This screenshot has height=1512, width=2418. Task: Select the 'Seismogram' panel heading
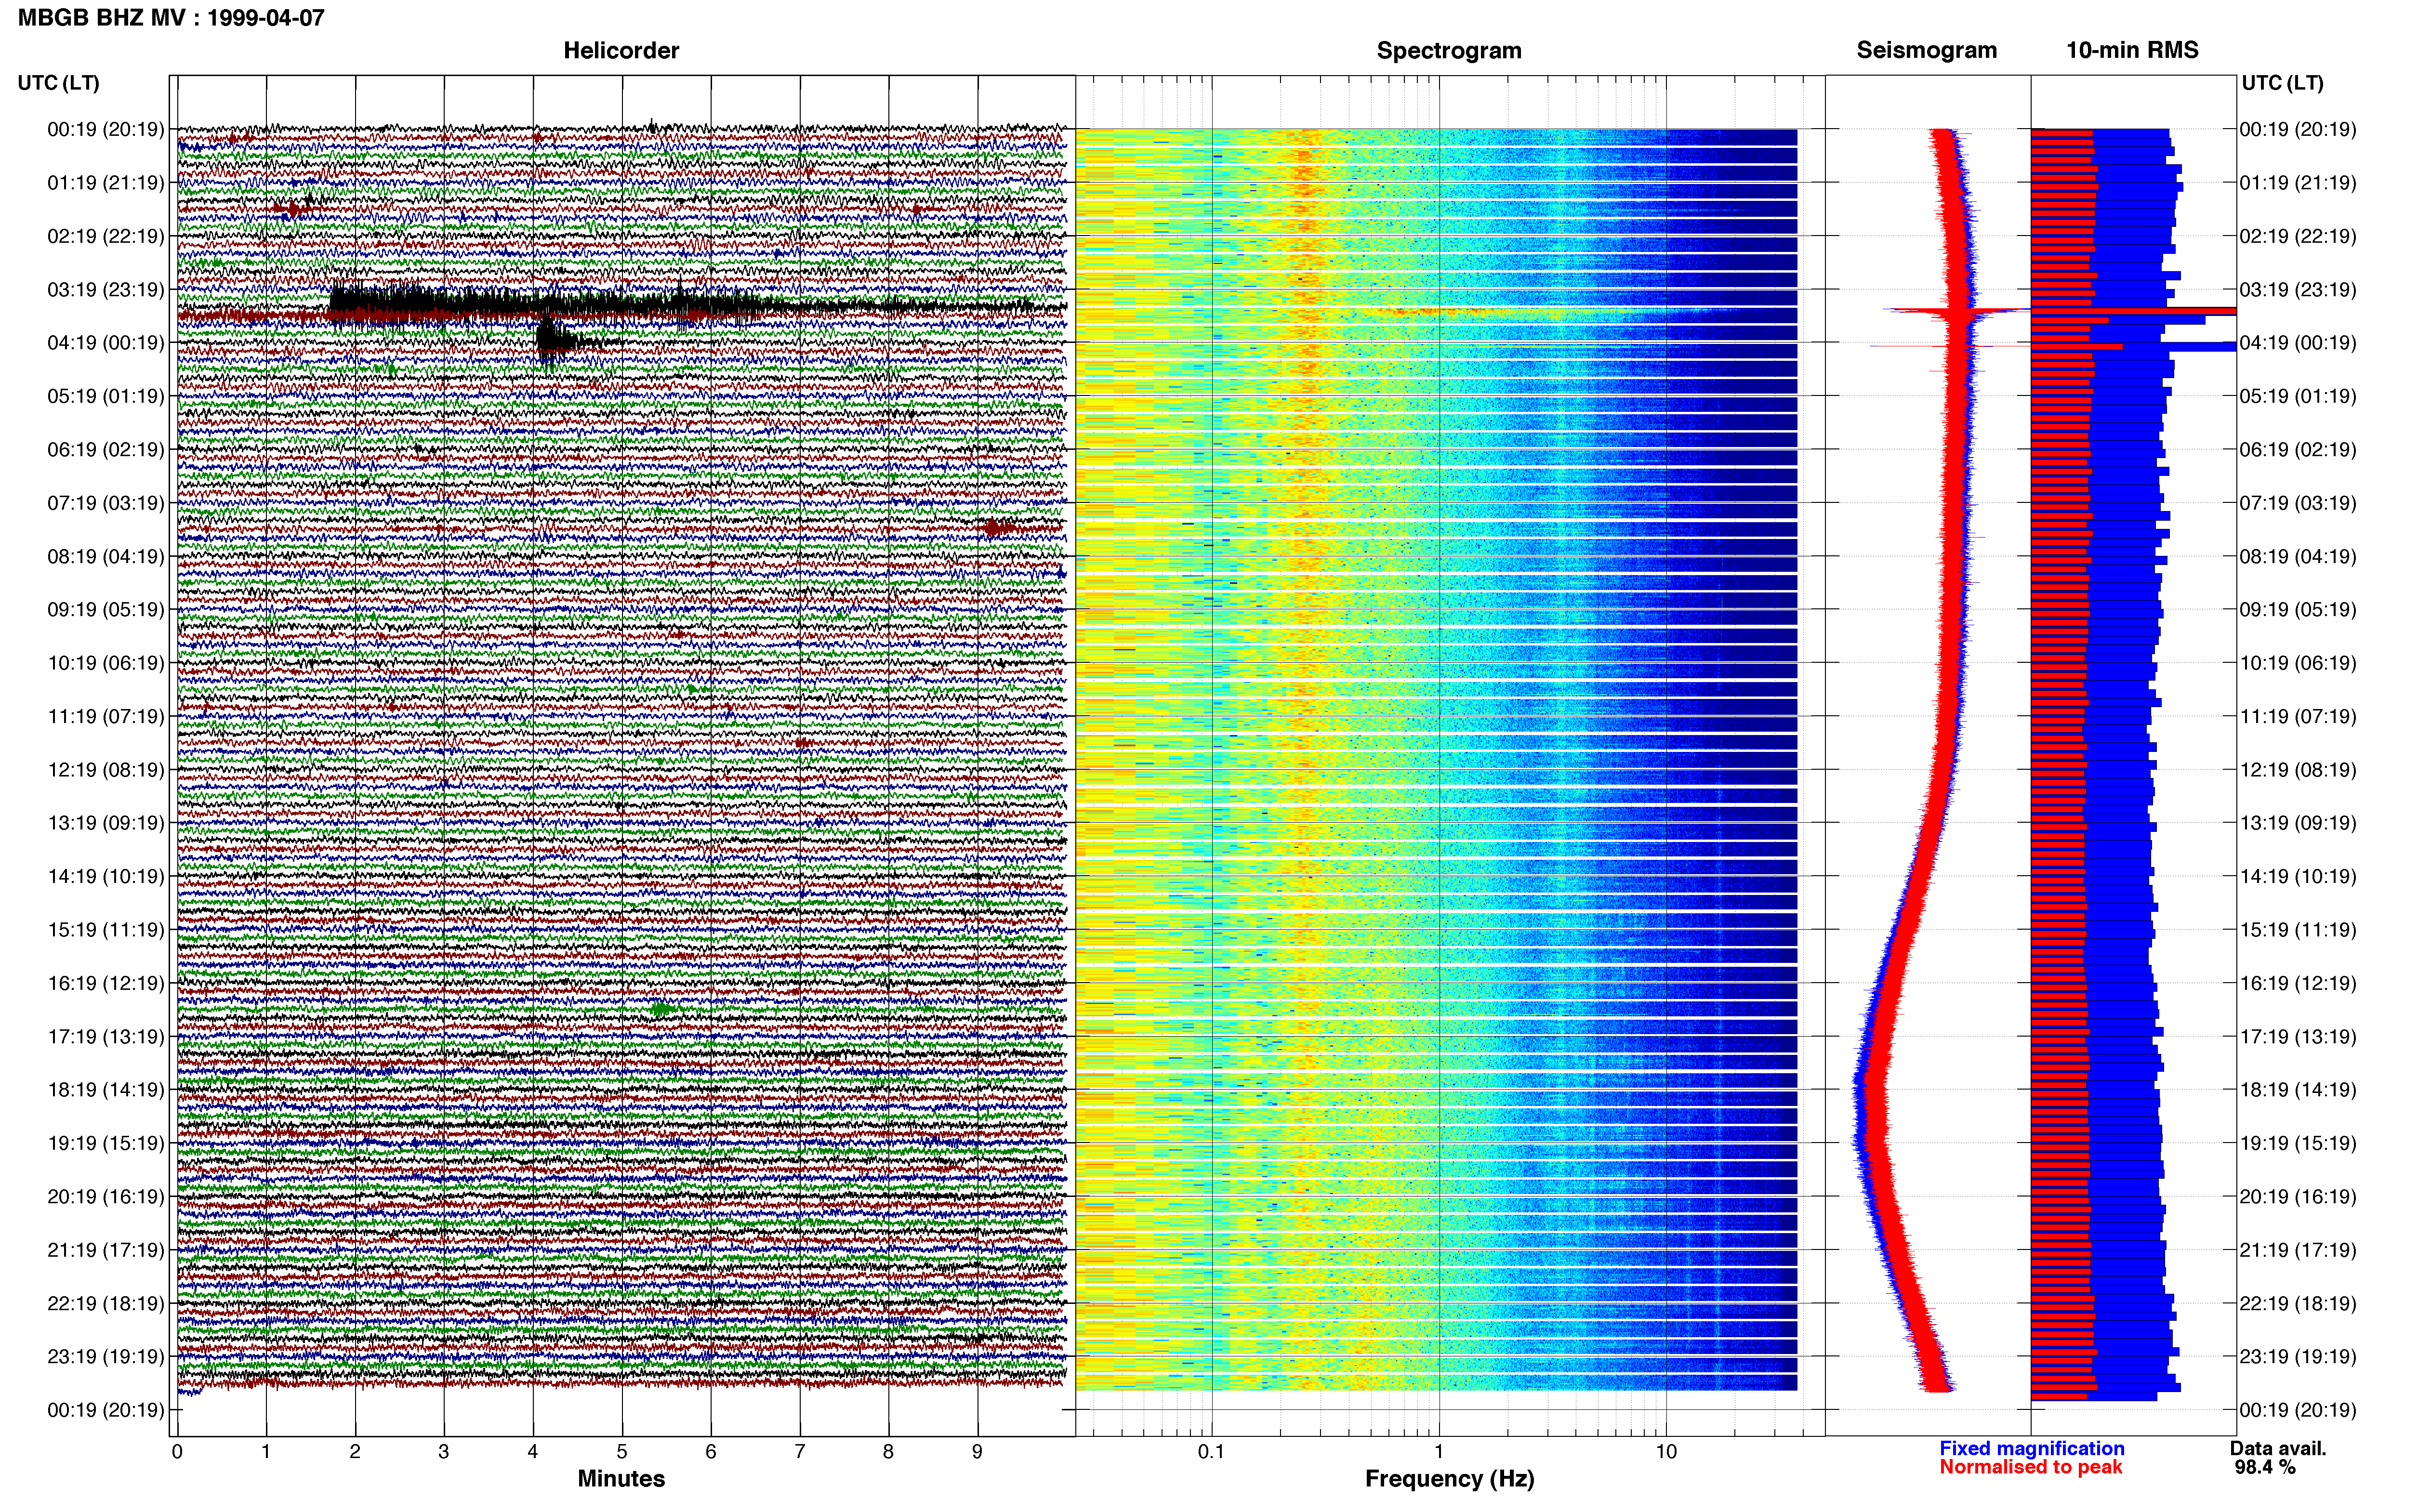1926,50
